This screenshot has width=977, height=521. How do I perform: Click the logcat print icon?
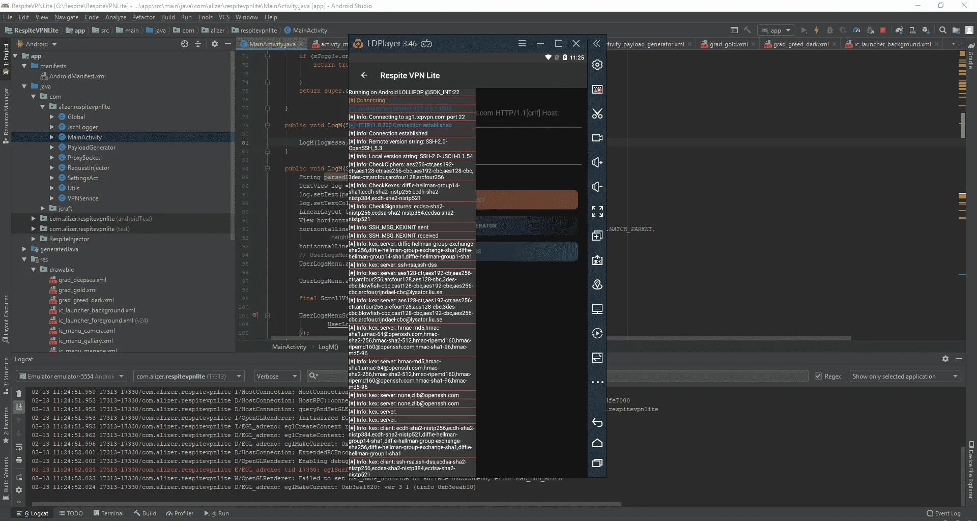click(x=19, y=460)
